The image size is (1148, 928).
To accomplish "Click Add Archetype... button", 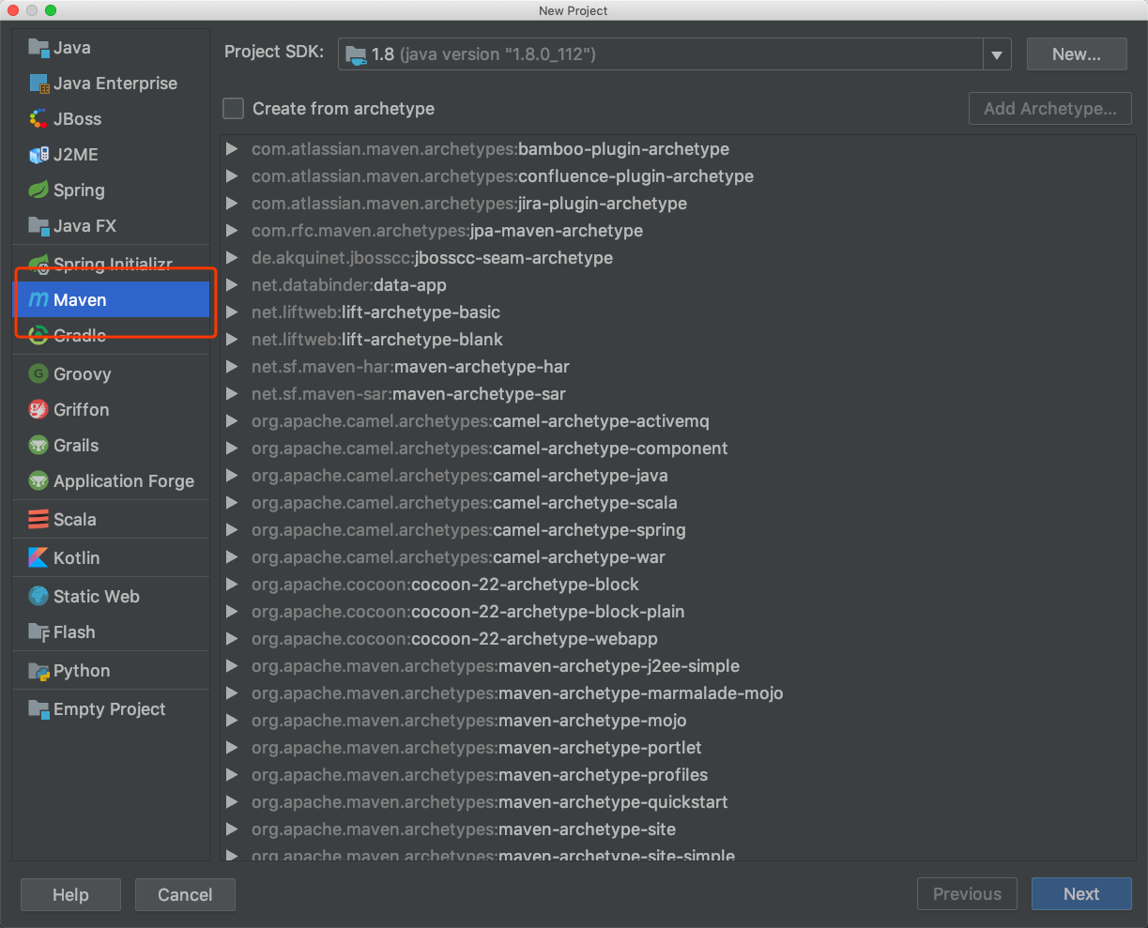I will [x=1050, y=109].
